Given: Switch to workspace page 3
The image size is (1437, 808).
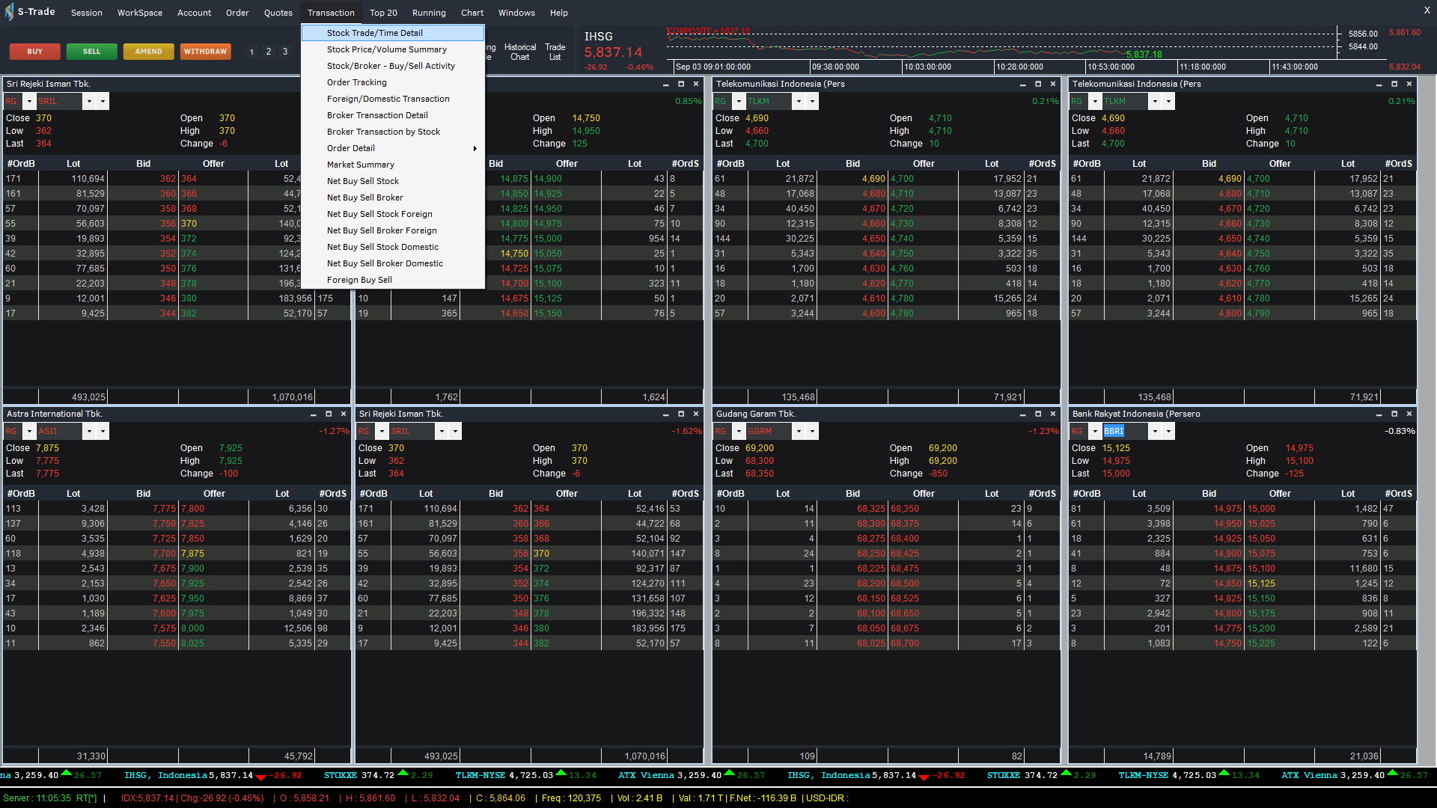Looking at the screenshot, I should (285, 52).
